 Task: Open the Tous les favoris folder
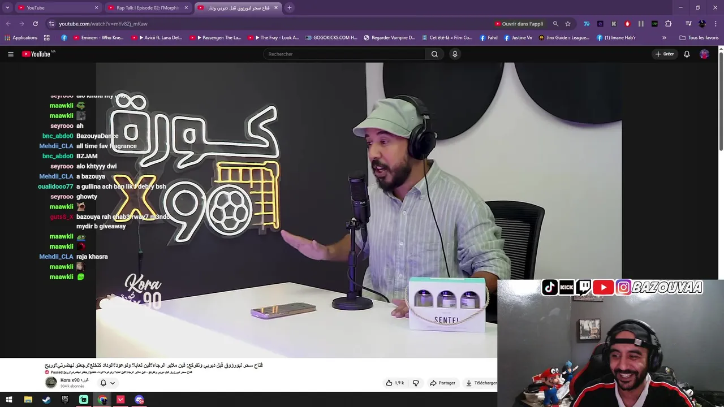(699, 38)
